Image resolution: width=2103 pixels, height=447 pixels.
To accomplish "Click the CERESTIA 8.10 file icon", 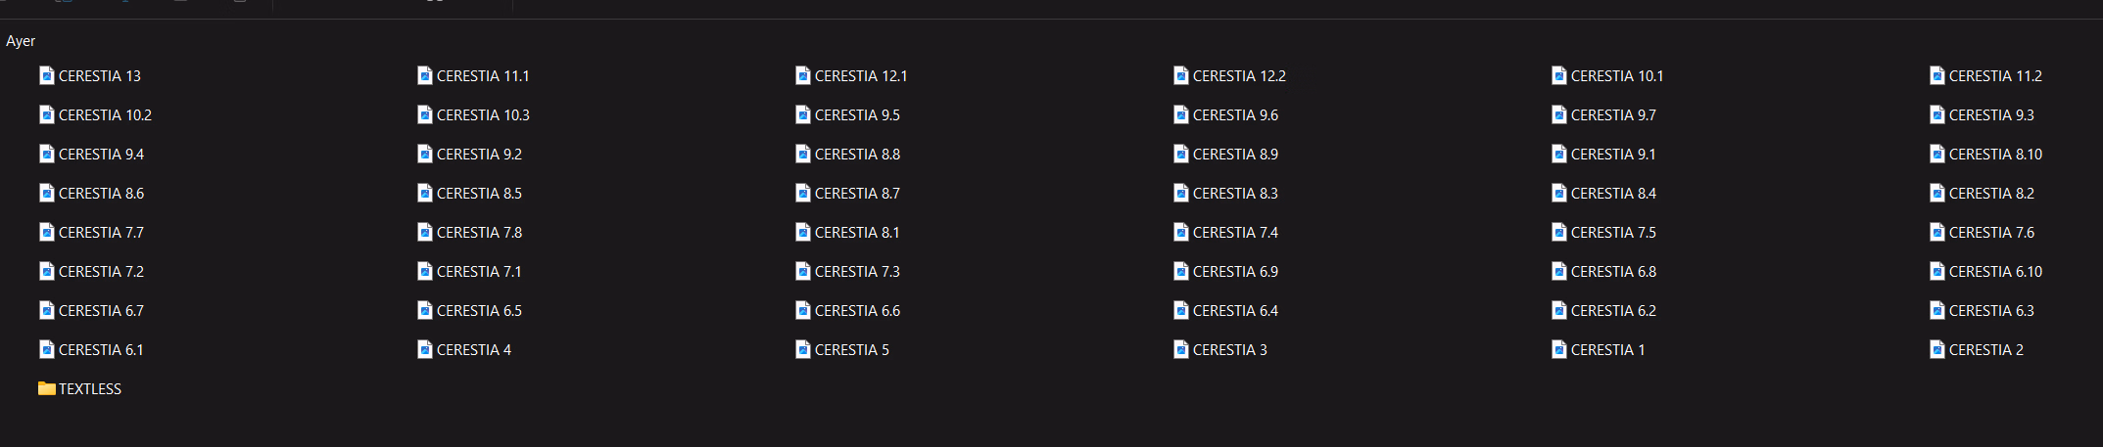I will (1936, 154).
